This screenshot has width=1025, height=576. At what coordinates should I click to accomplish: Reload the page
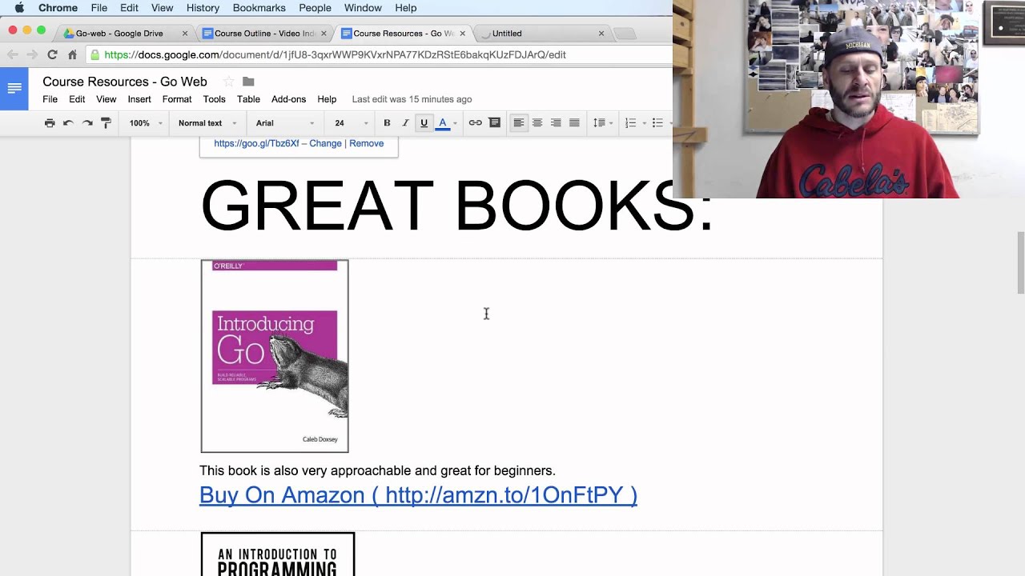52,55
